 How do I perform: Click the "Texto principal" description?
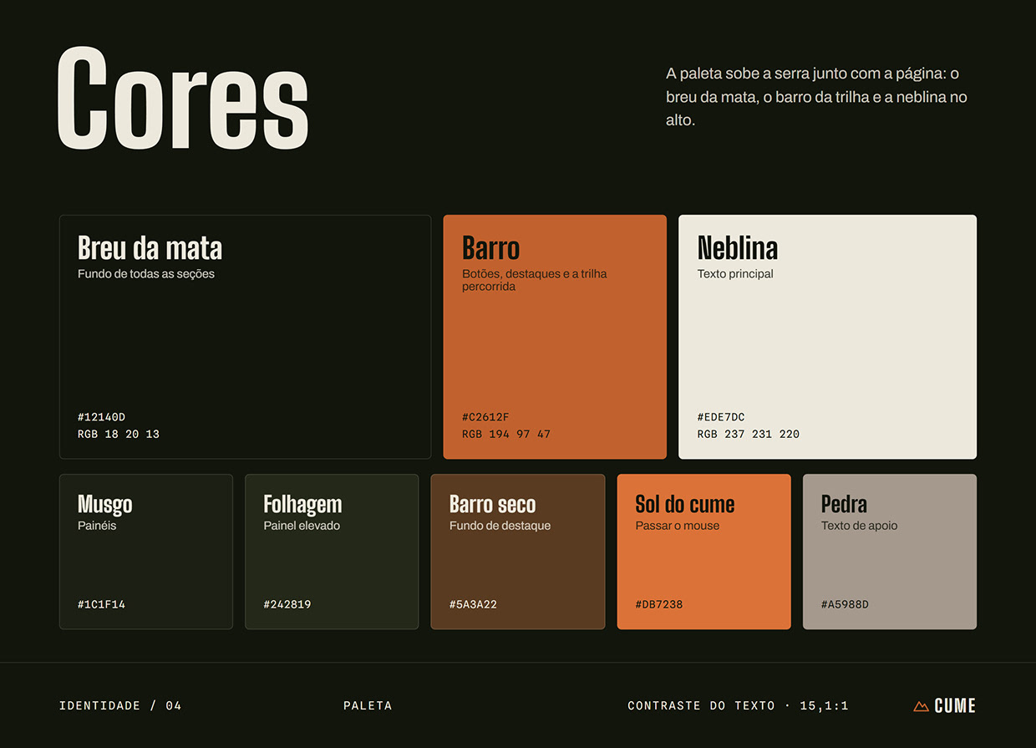735,274
